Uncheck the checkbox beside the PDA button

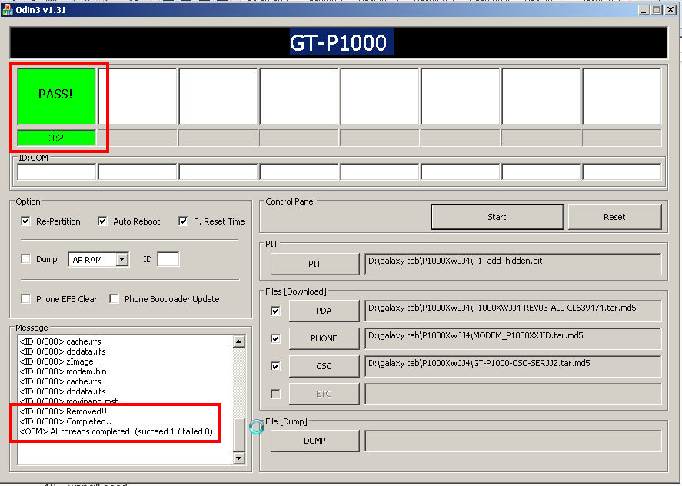(x=275, y=311)
